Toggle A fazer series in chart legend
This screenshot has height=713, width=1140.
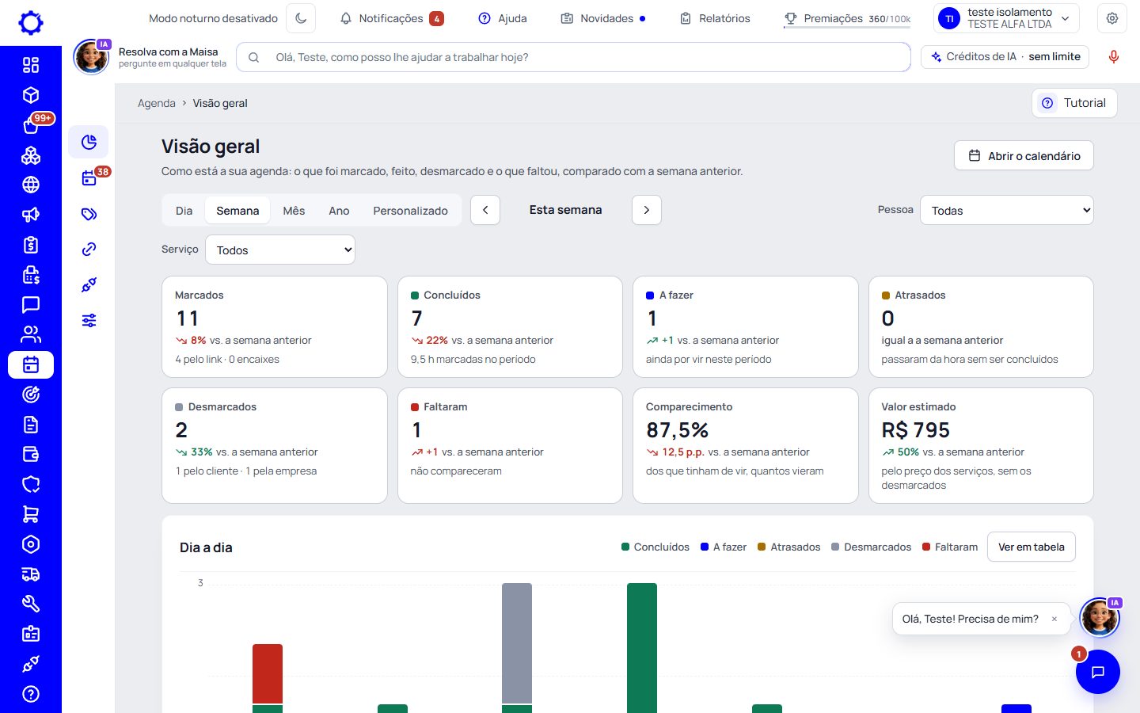click(724, 547)
